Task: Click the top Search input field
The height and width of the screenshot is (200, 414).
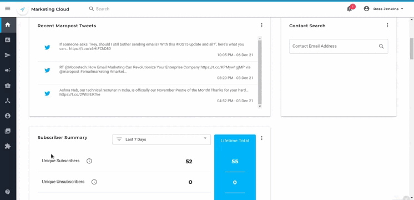Action: click(x=103, y=9)
